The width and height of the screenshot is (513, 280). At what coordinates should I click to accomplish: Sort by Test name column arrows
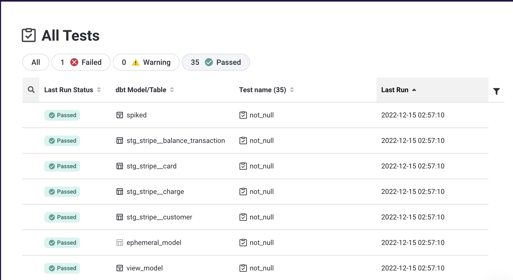(x=292, y=90)
